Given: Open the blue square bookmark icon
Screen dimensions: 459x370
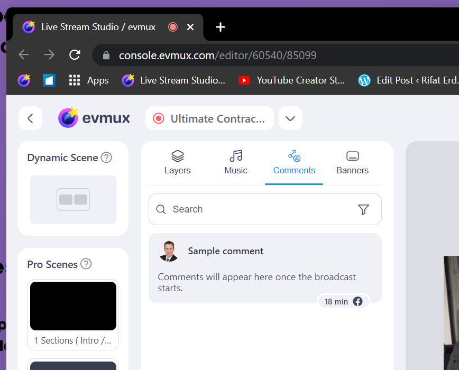Looking at the screenshot, I should coord(49,80).
